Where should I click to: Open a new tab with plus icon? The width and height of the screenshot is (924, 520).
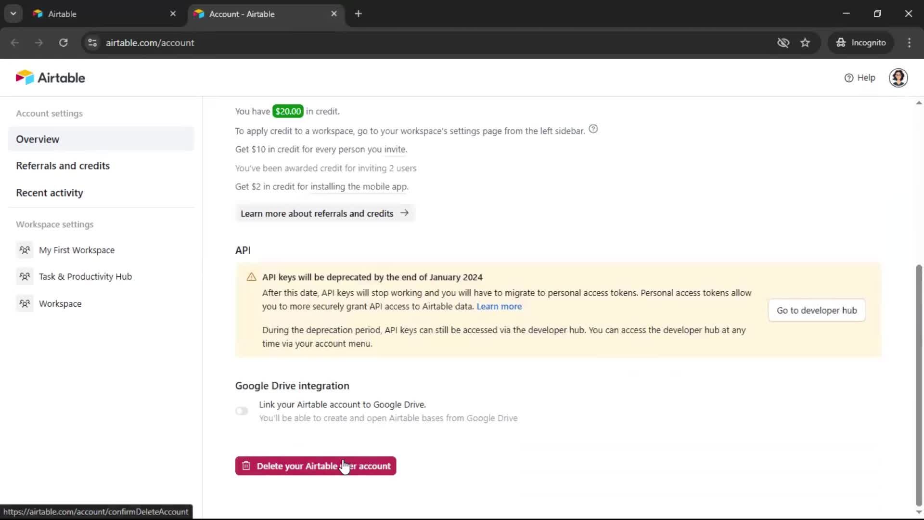(x=358, y=14)
